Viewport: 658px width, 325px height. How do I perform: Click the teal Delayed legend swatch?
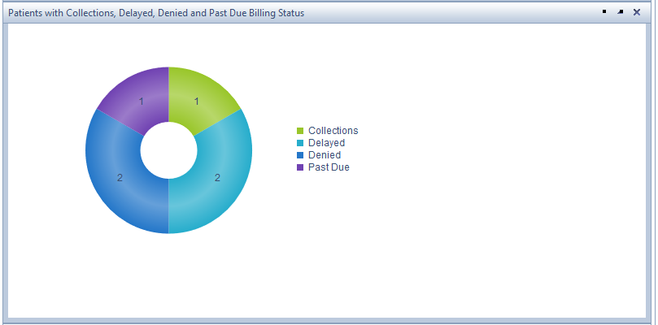point(300,143)
